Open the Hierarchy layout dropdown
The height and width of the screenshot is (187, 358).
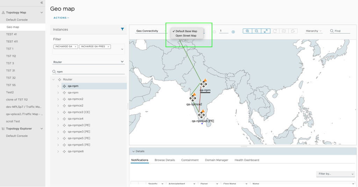[314, 31]
